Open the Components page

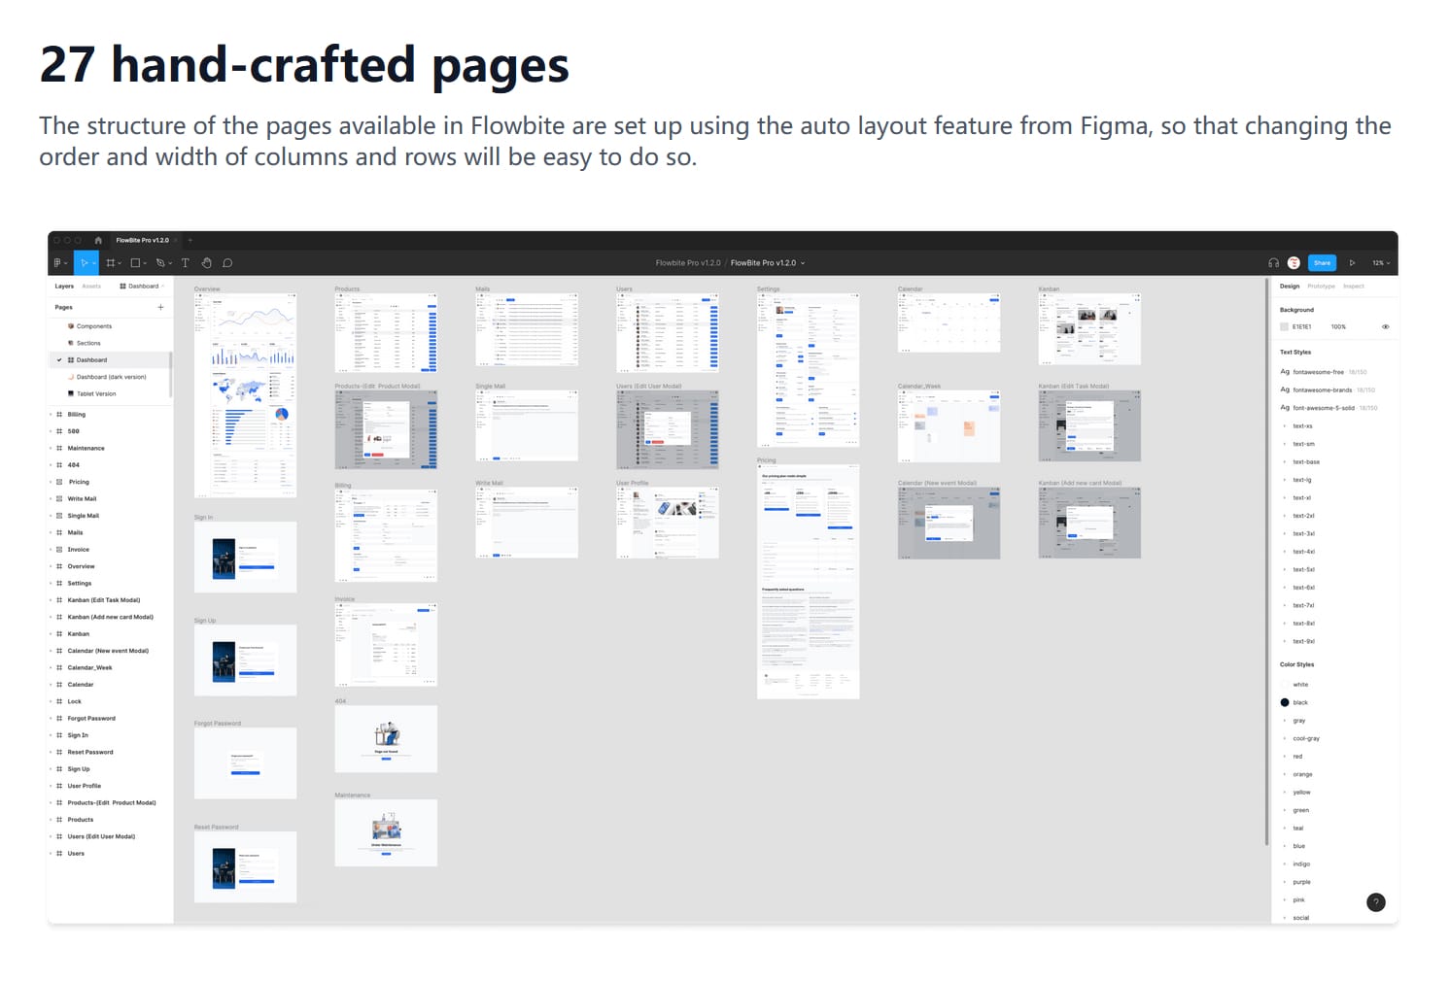click(94, 326)
